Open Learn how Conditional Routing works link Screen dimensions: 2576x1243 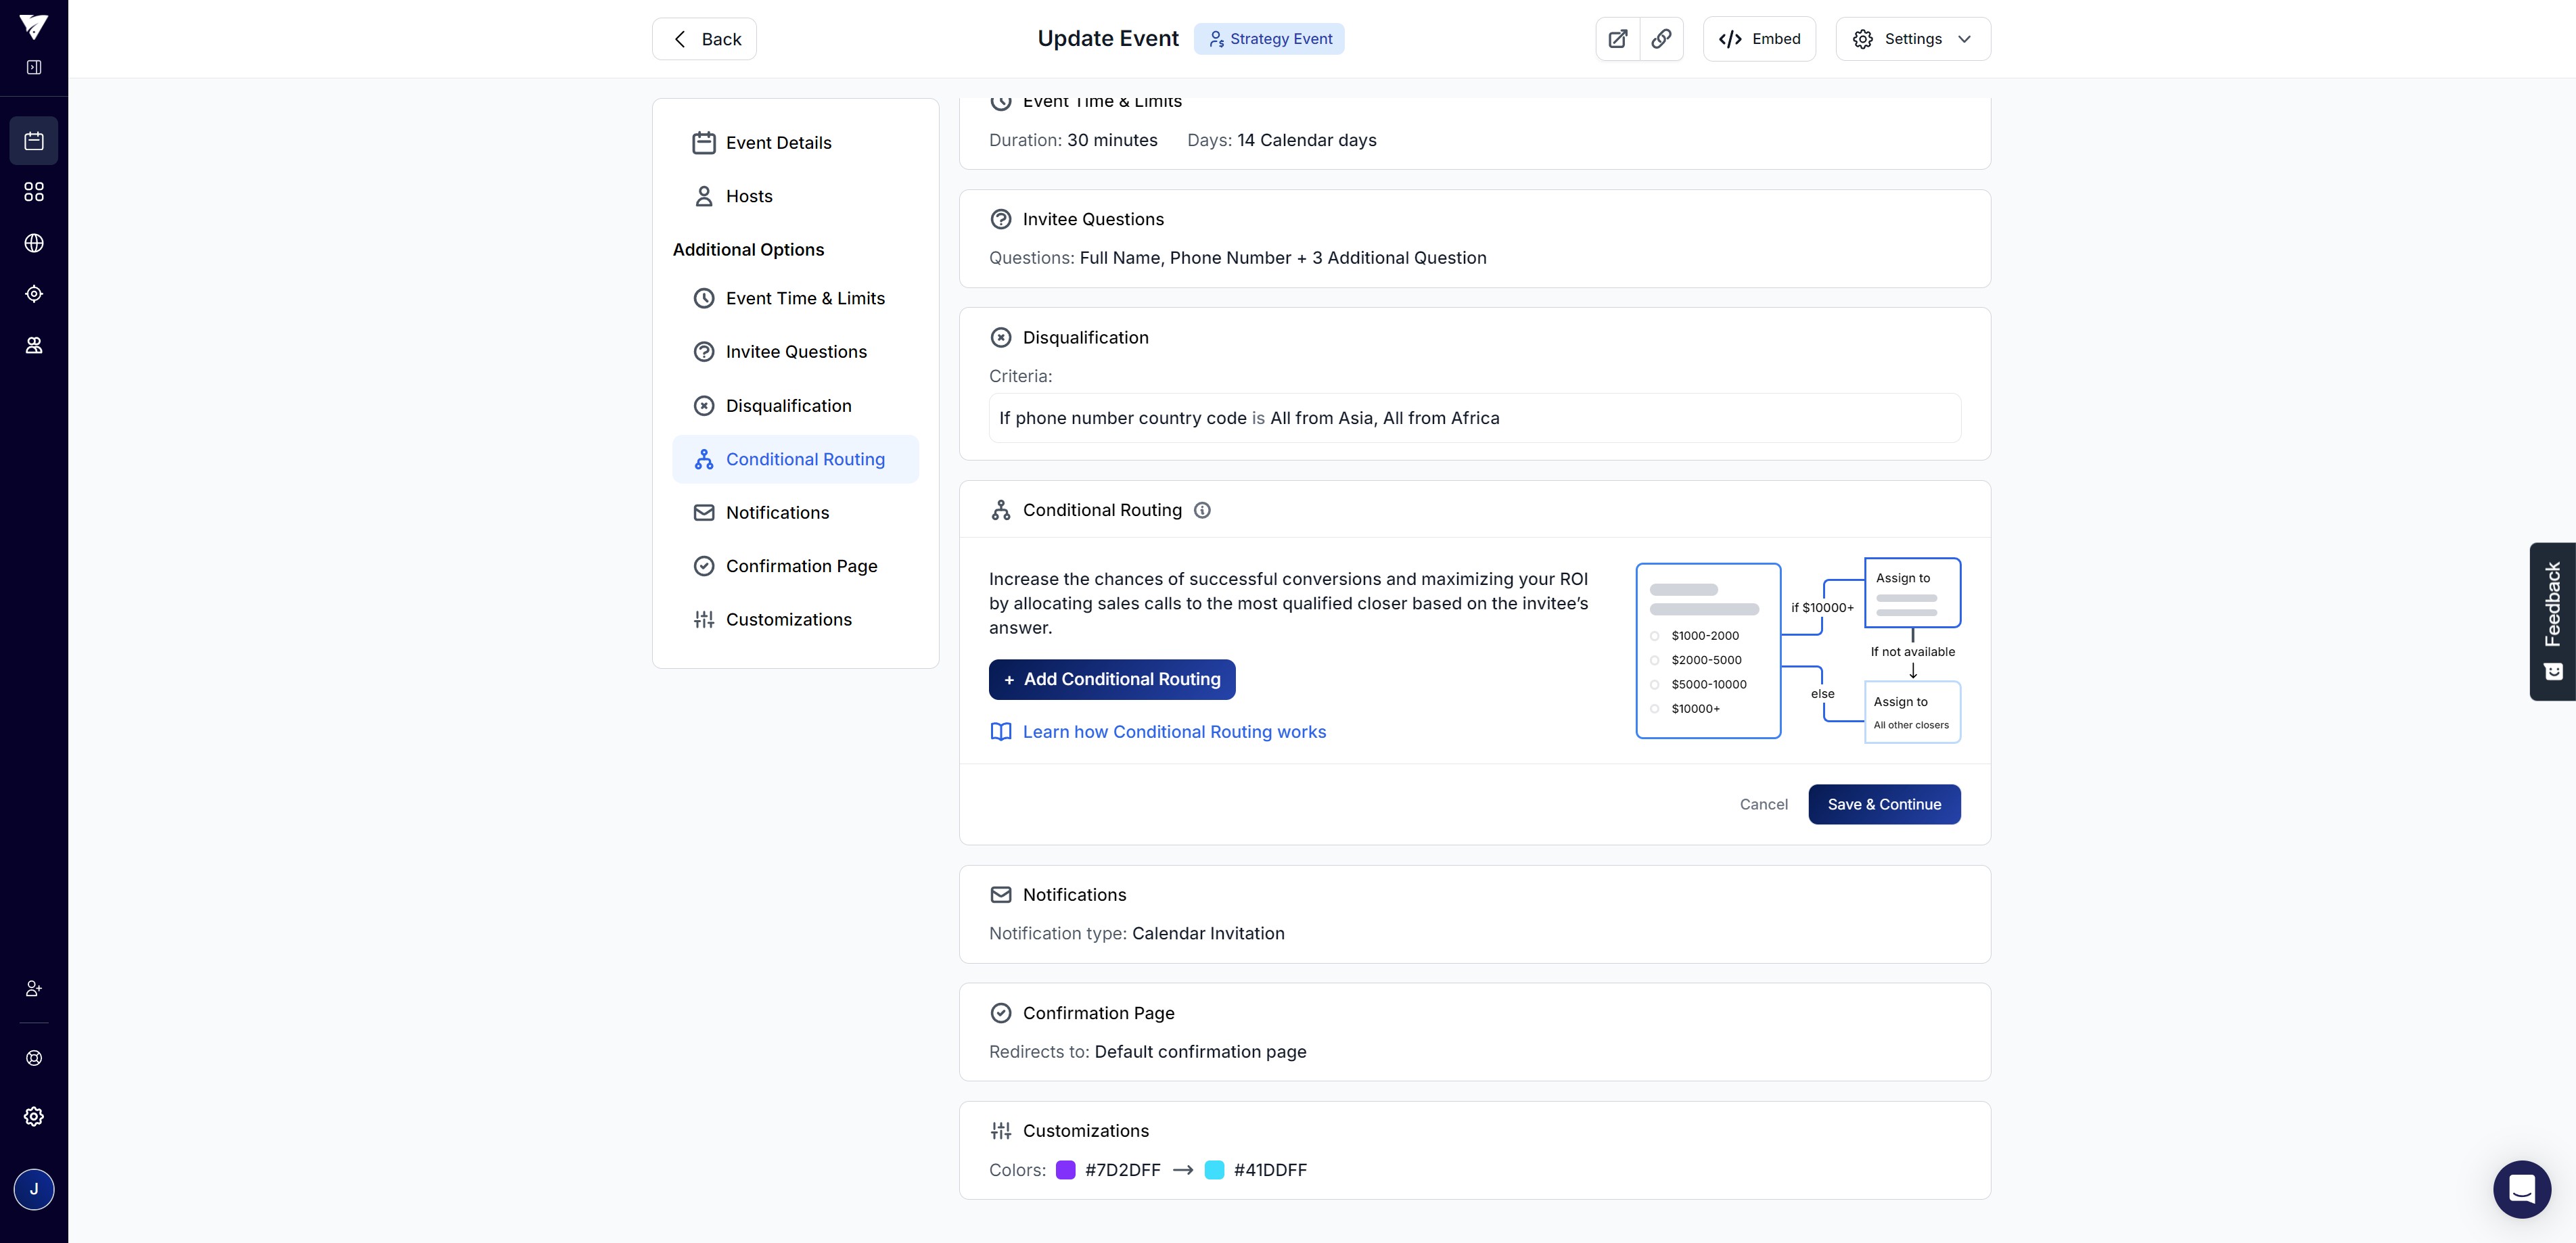tap(1173, 732)
